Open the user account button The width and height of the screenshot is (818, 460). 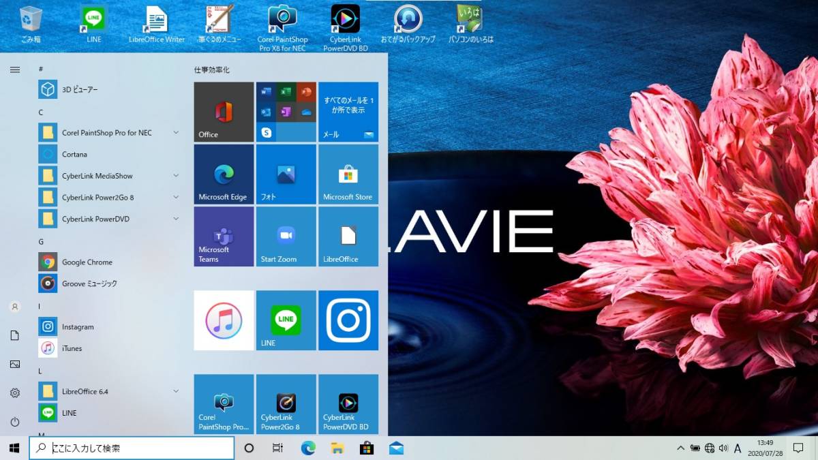point(15,307)
